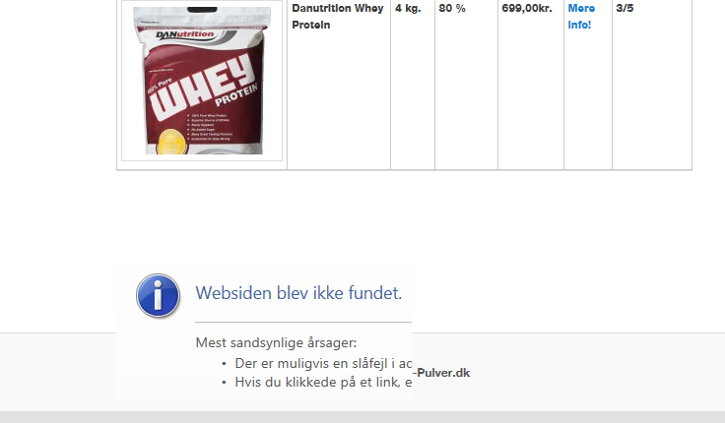725x423 pixels.
Task: Click the Mest sandsynlige årsager text
Action: (x=276, y=342)
